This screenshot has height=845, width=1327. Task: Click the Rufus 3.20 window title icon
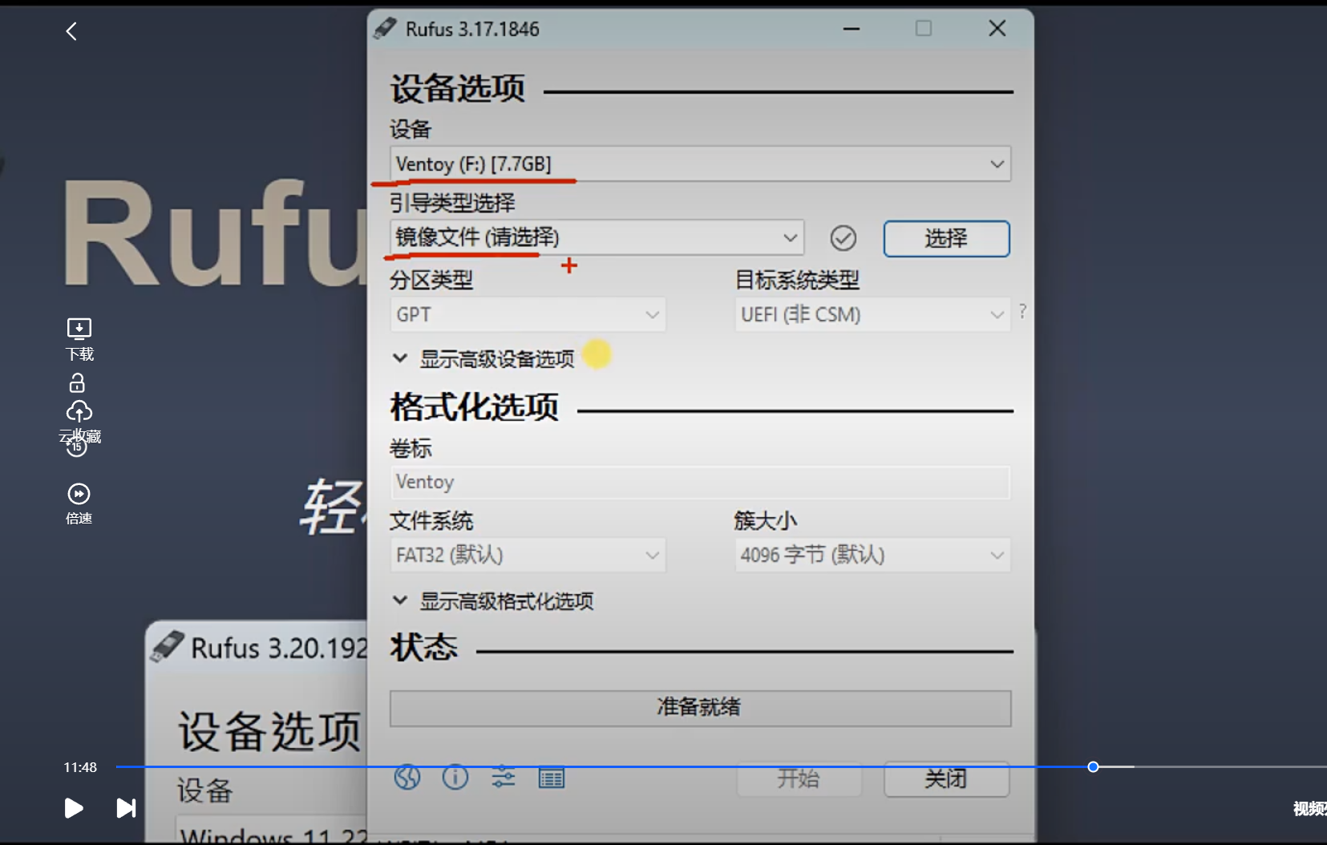pos(166,646)
